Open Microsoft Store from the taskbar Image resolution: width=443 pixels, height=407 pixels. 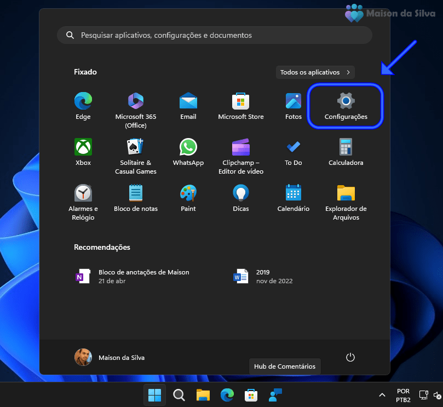tap(251, 395)
